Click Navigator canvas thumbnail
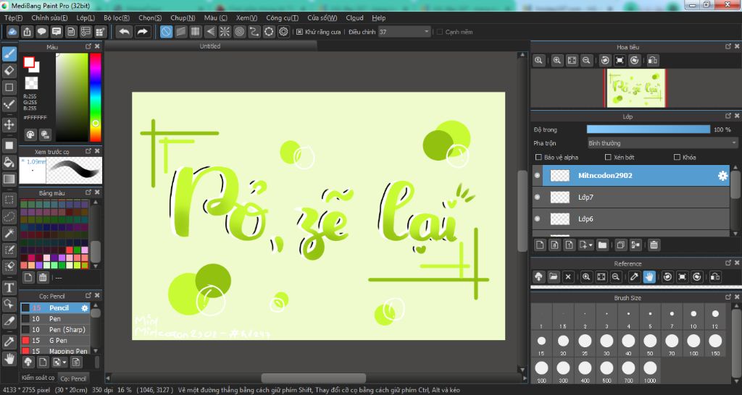Viewport: 742px width, 395px height. [635, 88]
